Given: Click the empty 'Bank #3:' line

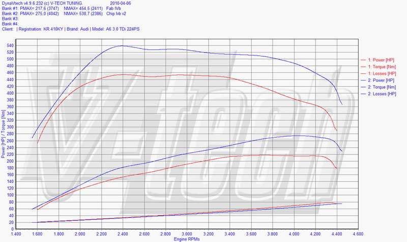Looking at the screenshot, I should tap(10, 19).
